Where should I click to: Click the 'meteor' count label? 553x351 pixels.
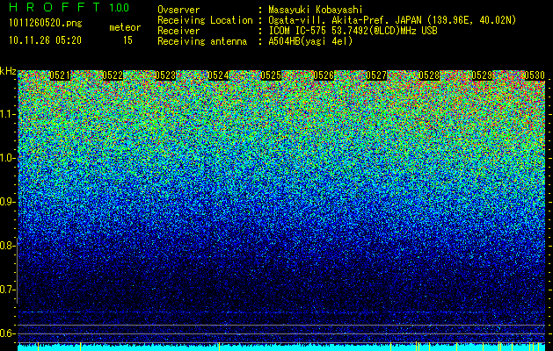(x=125, y=27)
